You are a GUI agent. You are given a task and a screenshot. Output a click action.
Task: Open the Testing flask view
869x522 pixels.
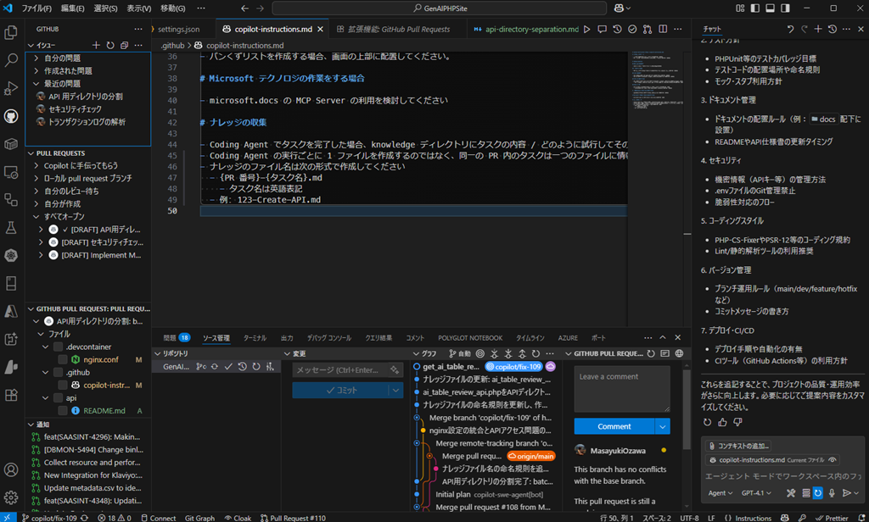coord(11,227)
